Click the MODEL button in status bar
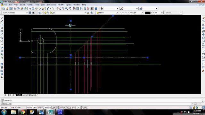Screen dimensions: 205x115 [x=85, y=108]
